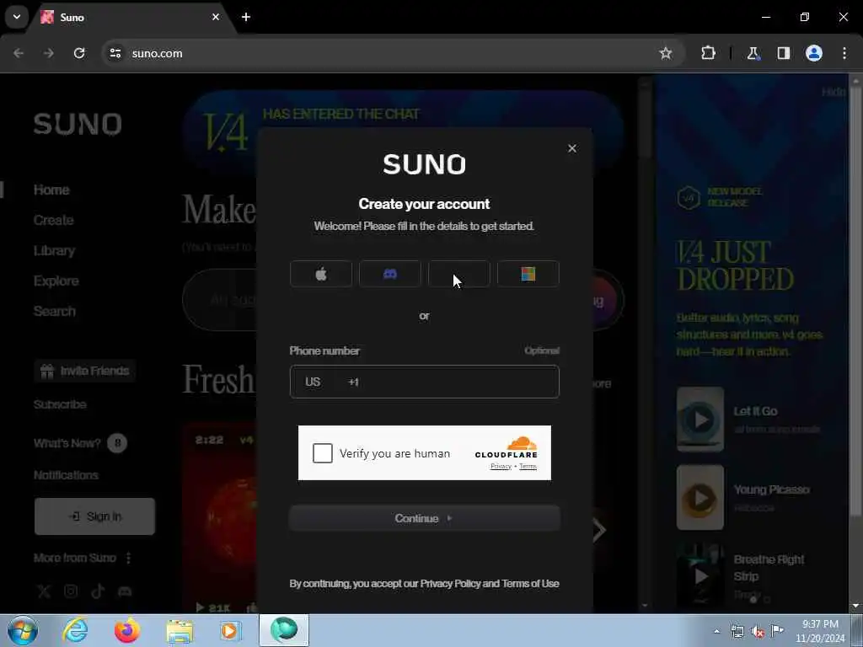This screenshot has height=647, width=863.
Task: Open the Cloudflare Terms link
Action: click(528, 467)
